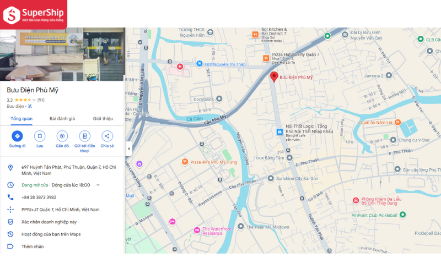Click the Pizza Hut Liberty Quận 7 restaurant icon
Viewport: 441px width, 275px height.
point(266,58)
